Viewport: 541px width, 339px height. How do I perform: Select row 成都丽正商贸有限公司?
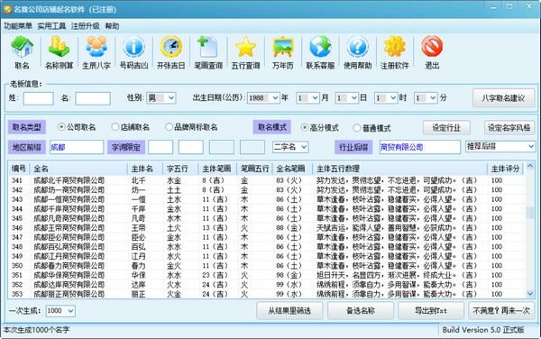coord(266,294)
